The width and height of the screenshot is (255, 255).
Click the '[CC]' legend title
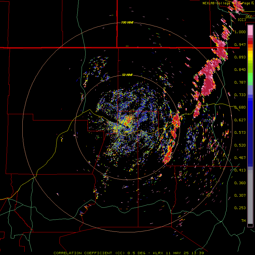coord(242,20)
